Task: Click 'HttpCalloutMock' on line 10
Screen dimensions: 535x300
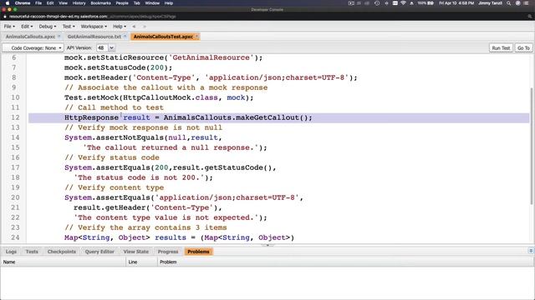Action: pyautogui.click(x=156, y=97)
